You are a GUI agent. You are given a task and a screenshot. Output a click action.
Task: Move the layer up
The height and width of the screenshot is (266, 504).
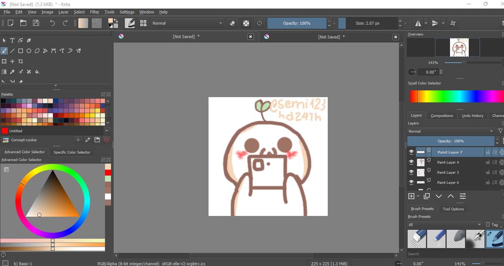(x=451, y=196)
